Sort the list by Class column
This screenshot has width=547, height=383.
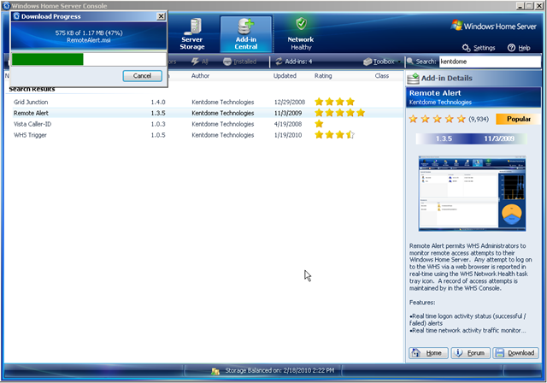tap(382, 76)
